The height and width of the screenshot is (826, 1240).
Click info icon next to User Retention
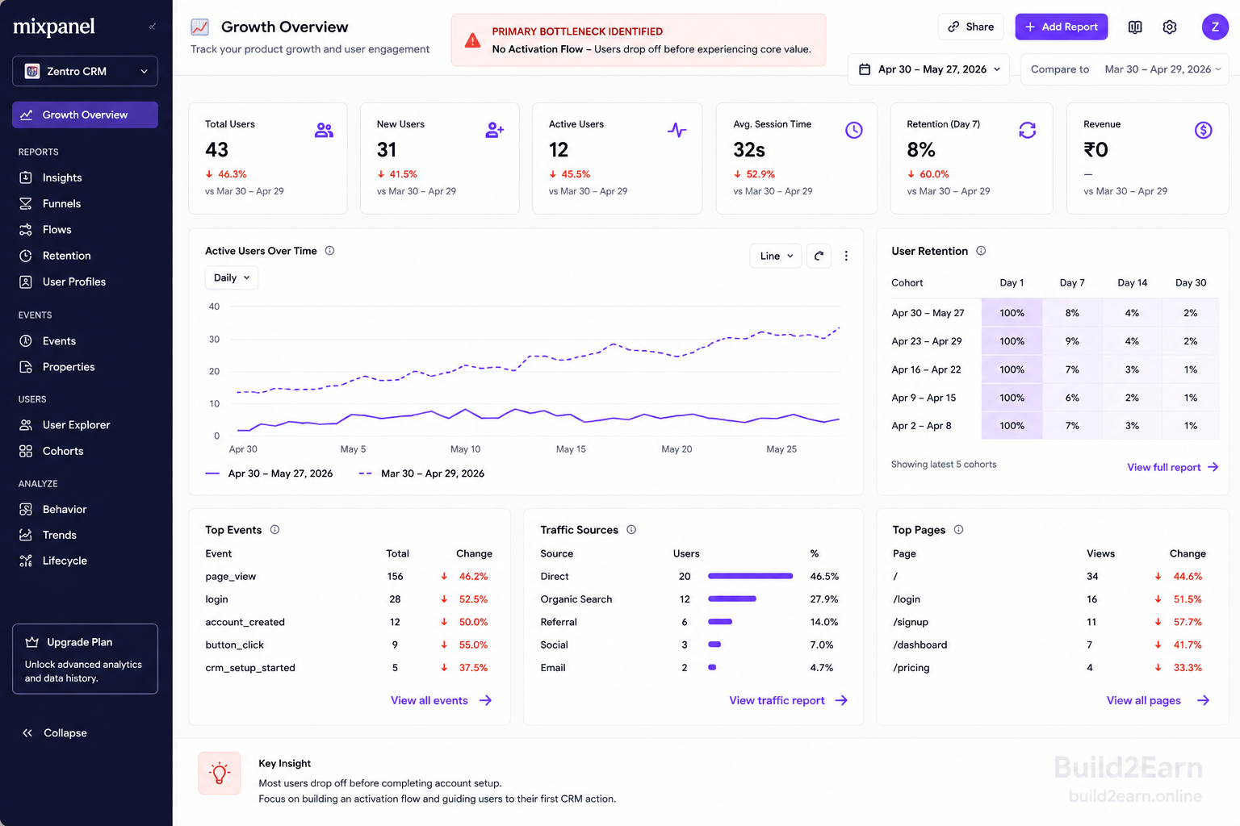(981, 251)
